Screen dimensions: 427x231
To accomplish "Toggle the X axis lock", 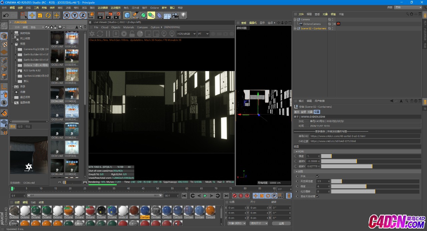I will pyautogui.click(x=67, y=15).
